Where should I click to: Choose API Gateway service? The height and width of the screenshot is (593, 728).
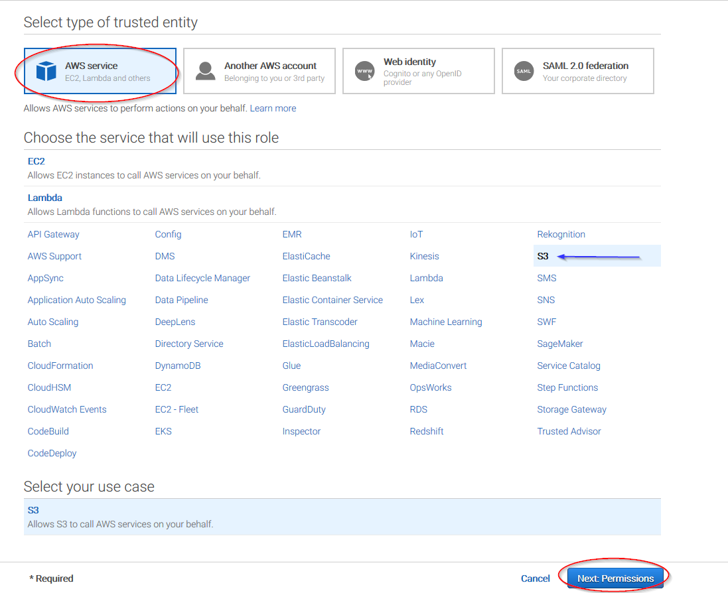pos(53,234)
